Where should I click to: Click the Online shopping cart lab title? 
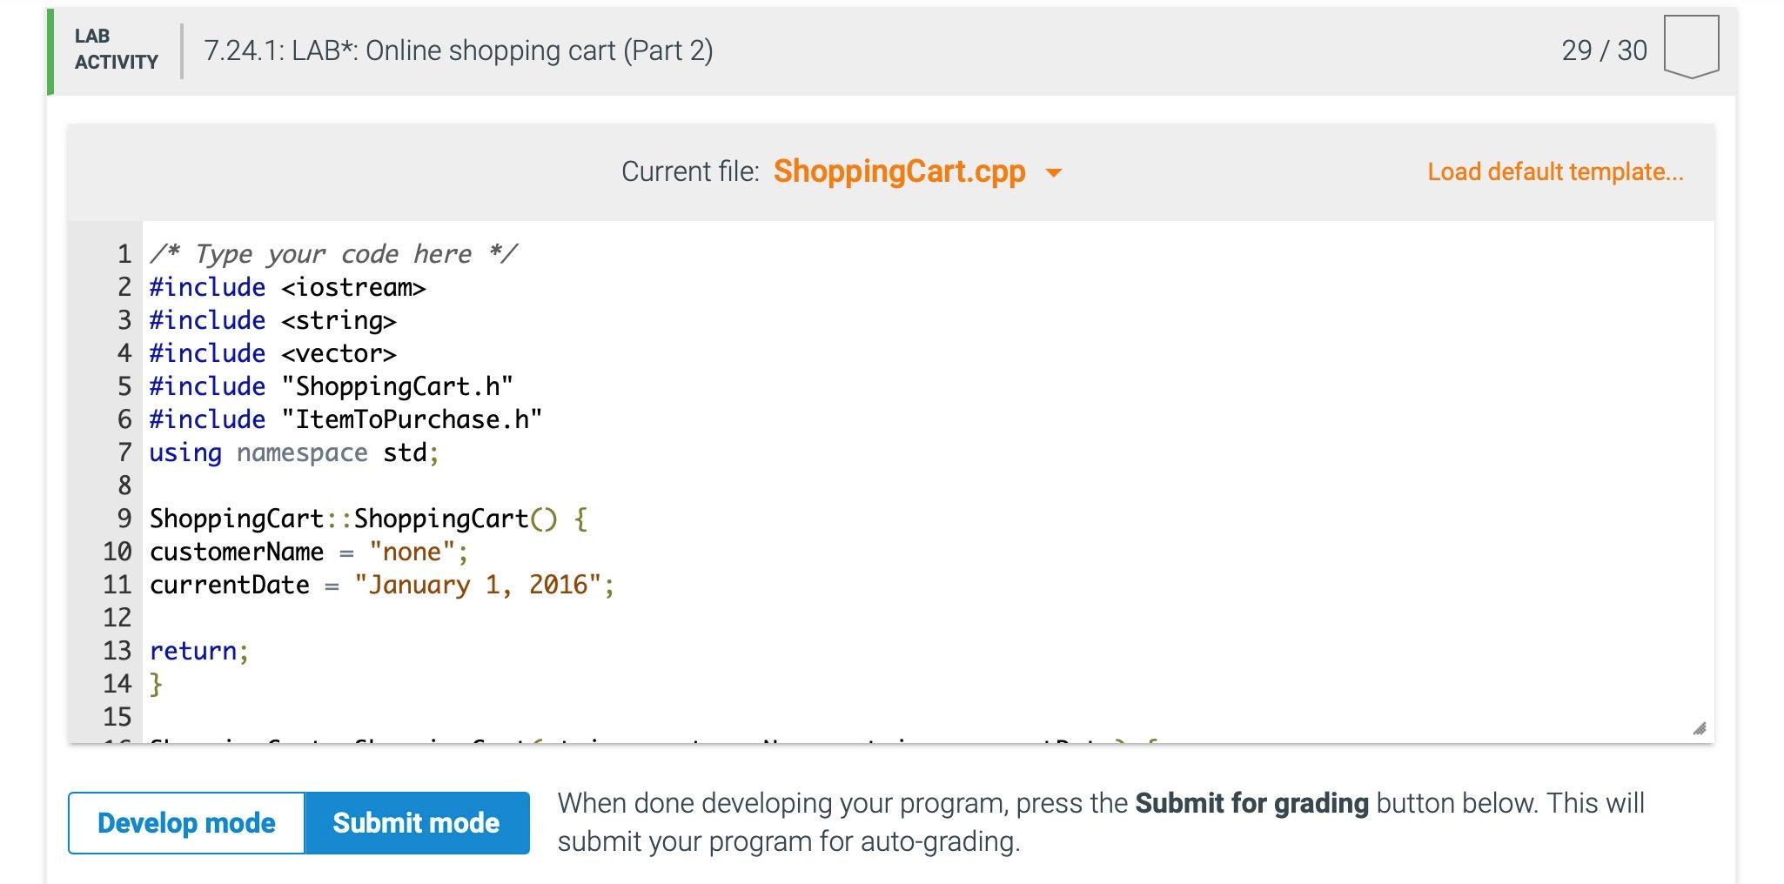(x=458, y=50)
